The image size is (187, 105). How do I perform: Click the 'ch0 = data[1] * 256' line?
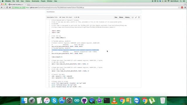(62, 76)
